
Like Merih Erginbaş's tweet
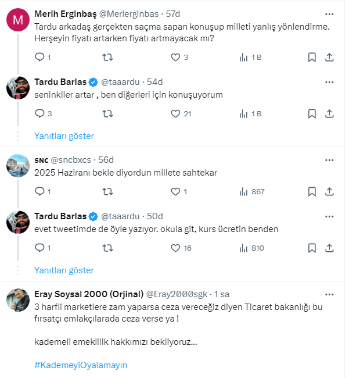pos(175,57)
